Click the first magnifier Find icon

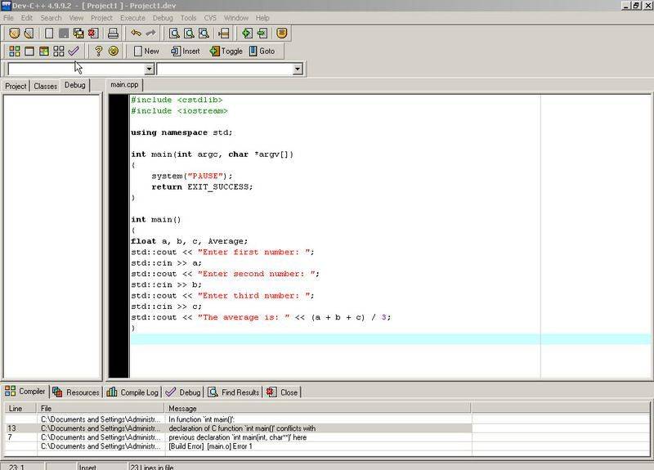(174, 34)
